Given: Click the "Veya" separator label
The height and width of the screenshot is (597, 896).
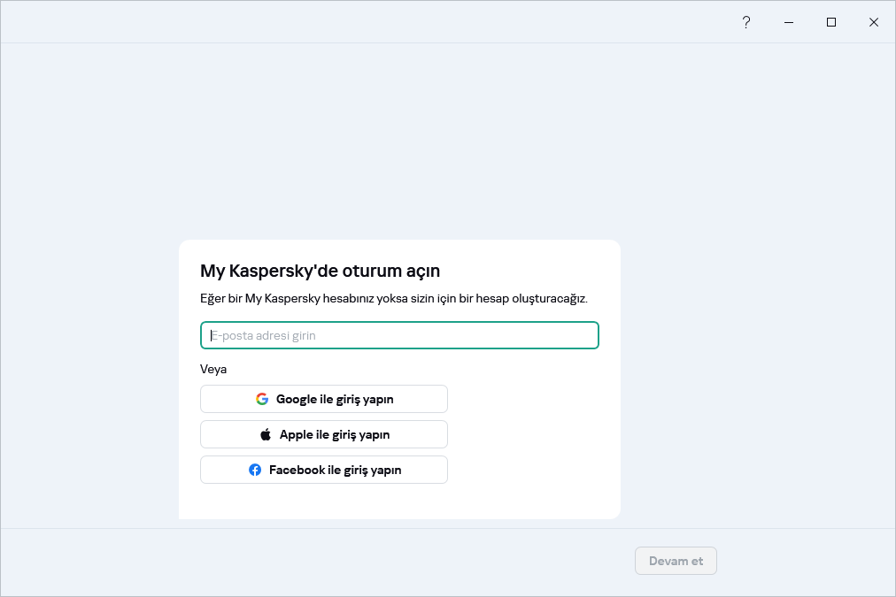Looking at the screenshot, I should coord(212,369).
